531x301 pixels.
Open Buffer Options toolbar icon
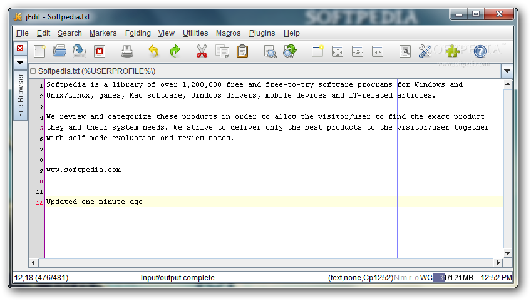tap(405, 51)
